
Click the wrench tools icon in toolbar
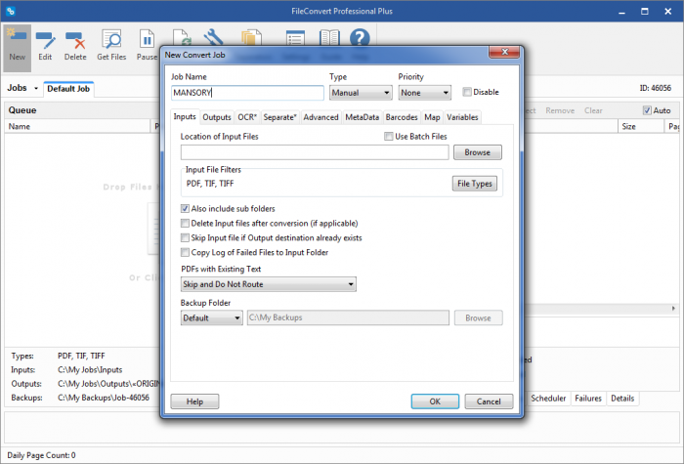213,37
